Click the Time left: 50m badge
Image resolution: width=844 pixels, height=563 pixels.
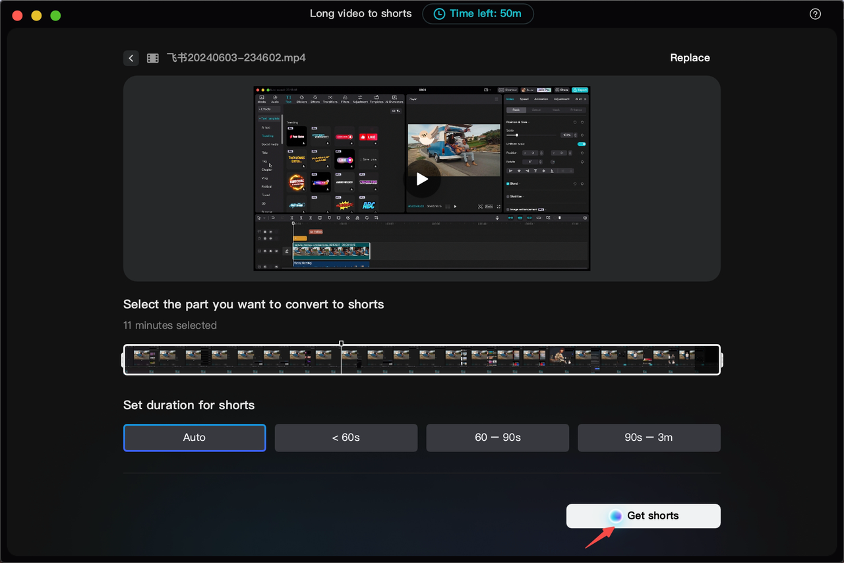click(x=477, y=13)
